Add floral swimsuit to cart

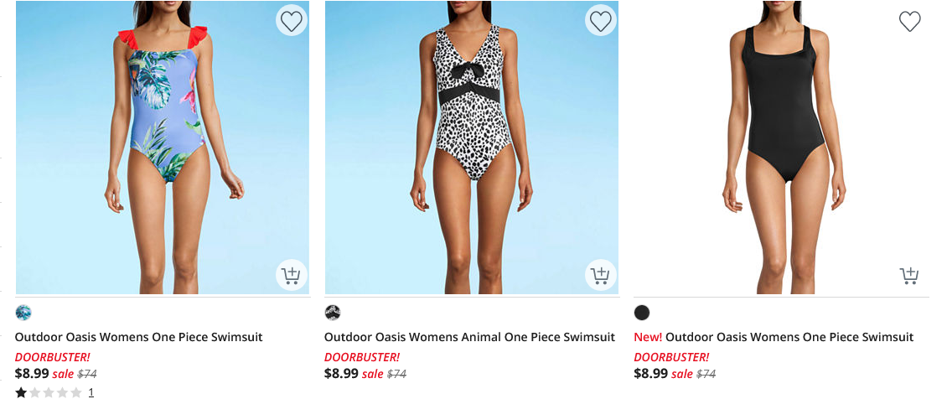(291, 275)
